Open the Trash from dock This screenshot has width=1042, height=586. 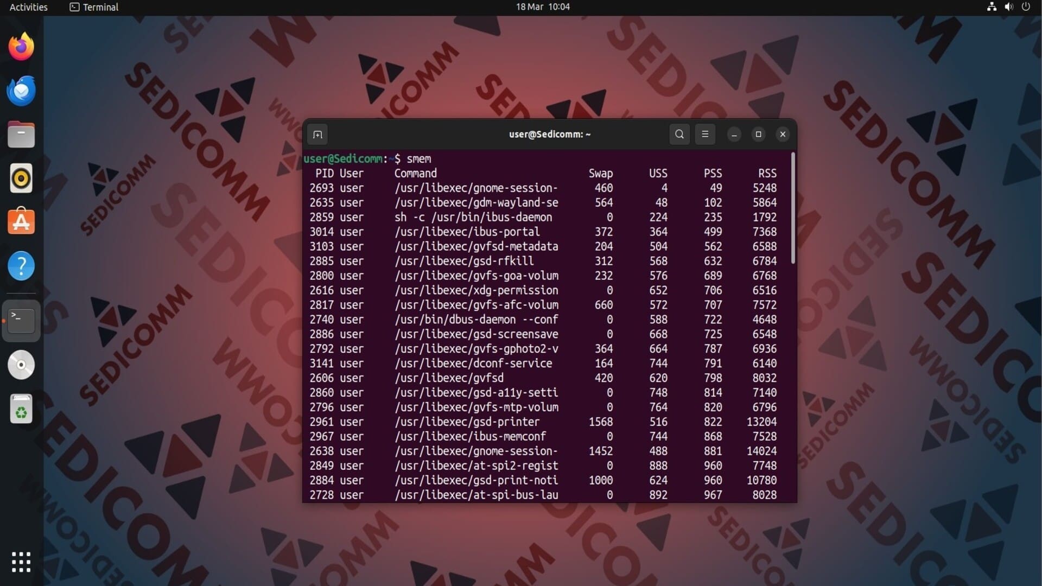21,409
